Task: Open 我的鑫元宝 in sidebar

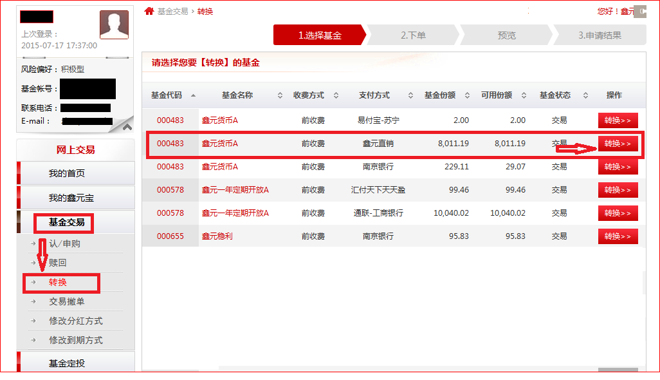Action: click(x=76, y=198)
